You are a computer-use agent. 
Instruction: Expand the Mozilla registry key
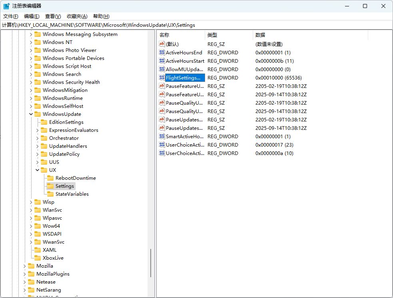pos(25,266)
